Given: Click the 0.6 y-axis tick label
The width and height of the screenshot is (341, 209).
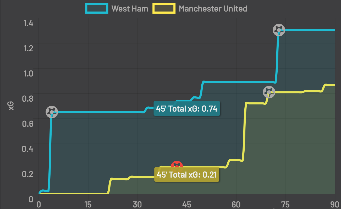Looking at the screenshot, I should [28, 123].
